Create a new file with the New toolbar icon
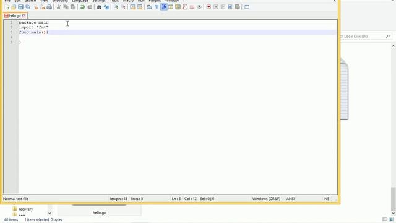The height and width of the screenshot is (223, 396). (x=7, y=7)
